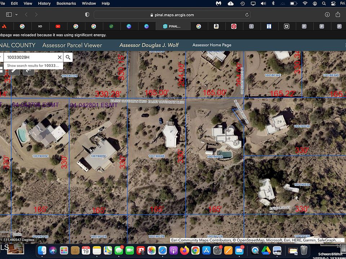346x259 pixels.
Task: Open Finder from the Dock
Action: coord(42,250)
